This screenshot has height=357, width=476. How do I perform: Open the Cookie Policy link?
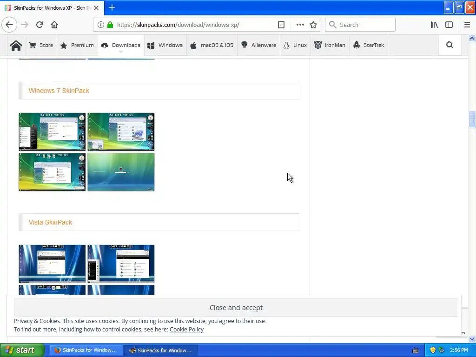click(x=186, y=330)
